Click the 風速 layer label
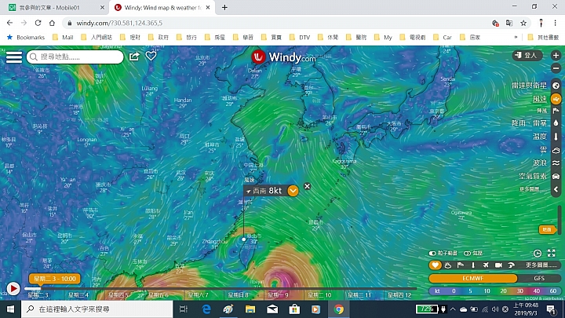The height and width of the screenshot is (318, 565). pos(540,99)
